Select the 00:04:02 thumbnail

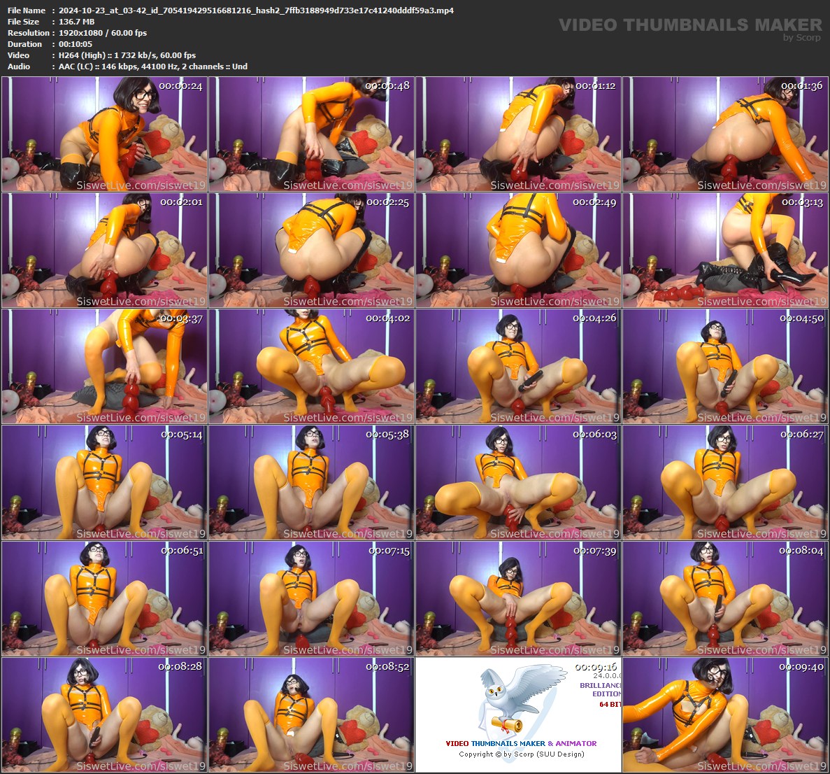pos(311,366)
